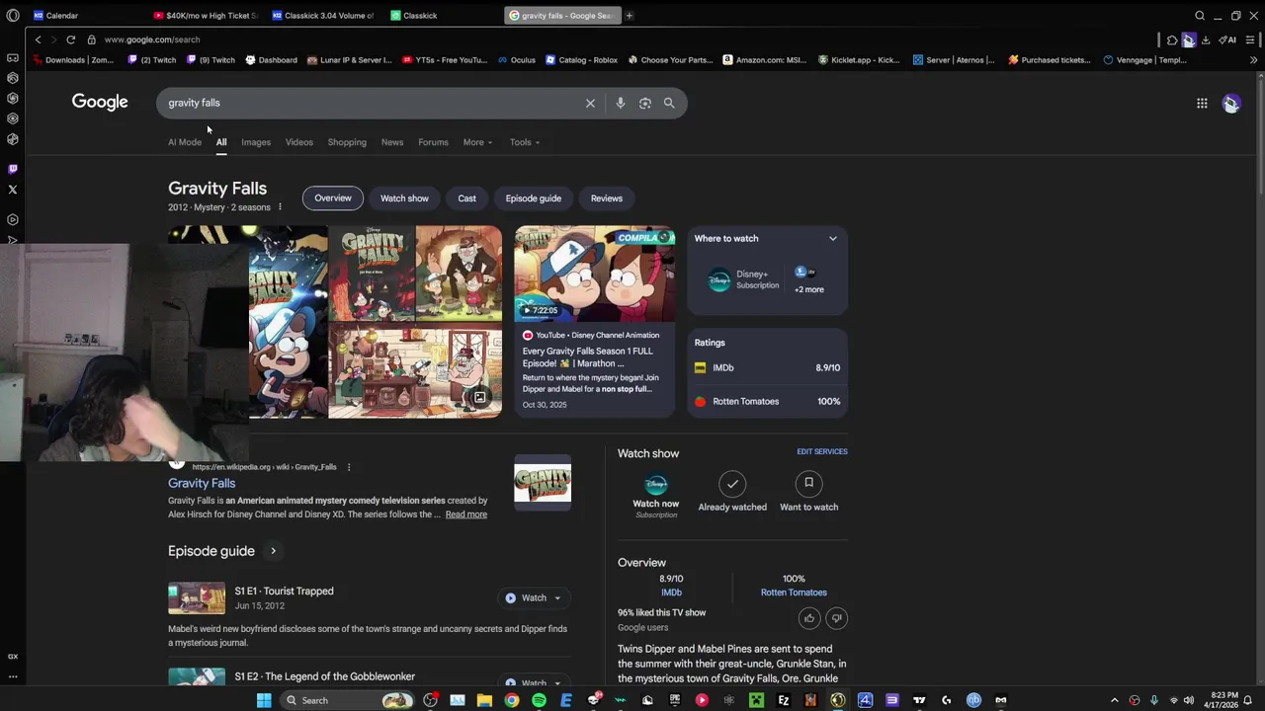This screenshot has height=711, width=1265.
Task: Open the IMDb 8.9/10 rating row
Action: (x=768, y=367)
